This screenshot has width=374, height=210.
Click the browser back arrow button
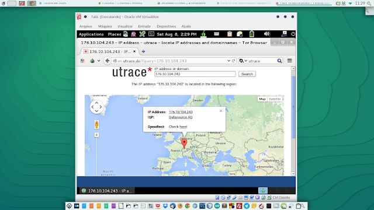(108, 61)
